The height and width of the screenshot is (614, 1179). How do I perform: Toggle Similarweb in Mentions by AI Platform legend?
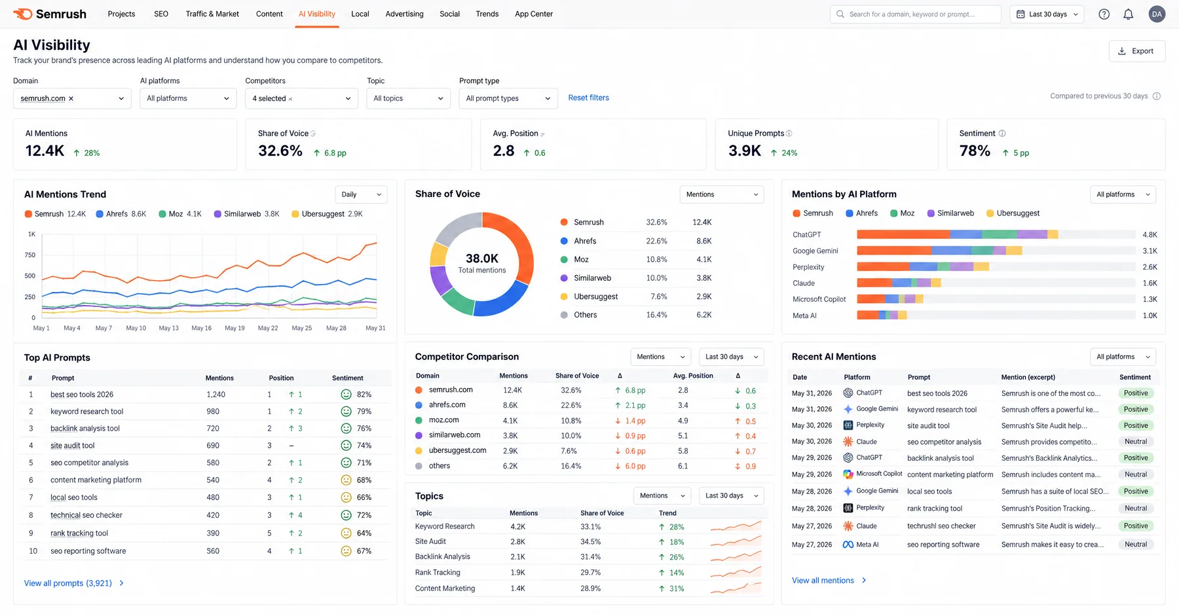[950, 213]
